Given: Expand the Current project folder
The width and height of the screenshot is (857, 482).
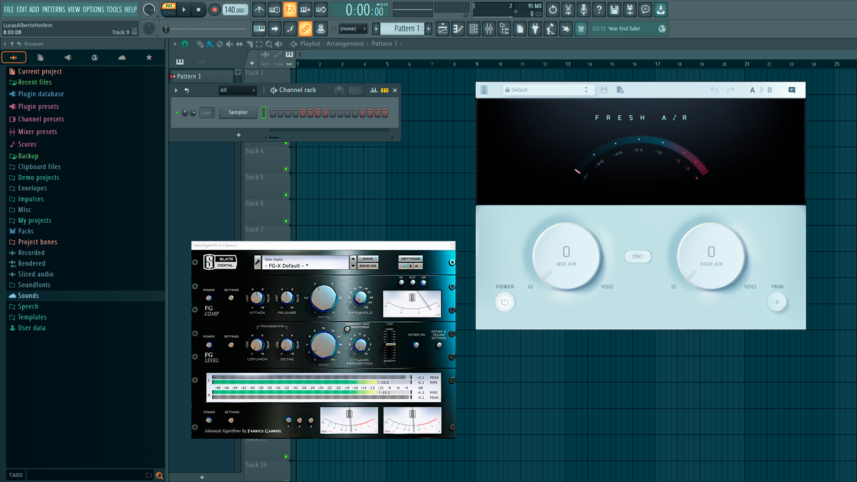Looking at the screenshot, I should pos(40,72).
